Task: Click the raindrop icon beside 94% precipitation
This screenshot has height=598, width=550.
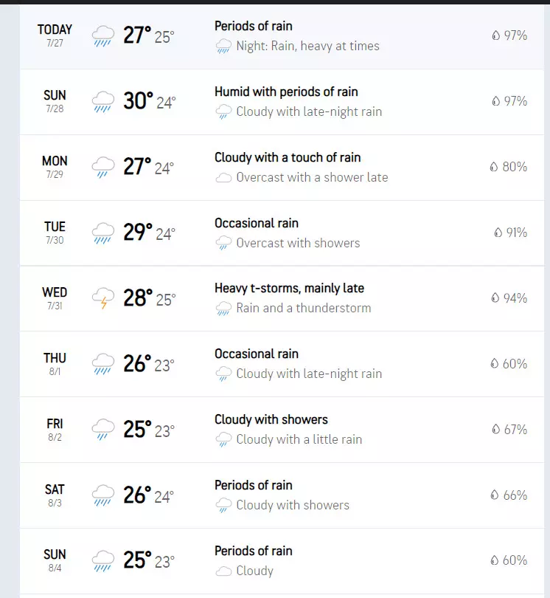Action: [x=495, y=298]
